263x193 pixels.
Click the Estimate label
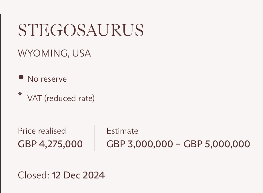click(122, 131)
